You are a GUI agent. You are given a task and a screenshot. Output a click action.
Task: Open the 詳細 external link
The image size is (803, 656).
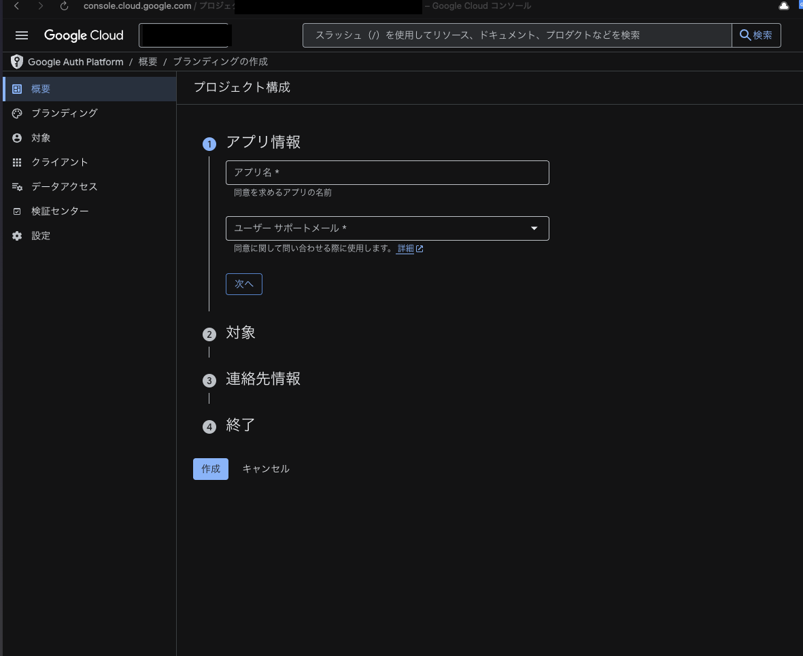tap(406, 248)
